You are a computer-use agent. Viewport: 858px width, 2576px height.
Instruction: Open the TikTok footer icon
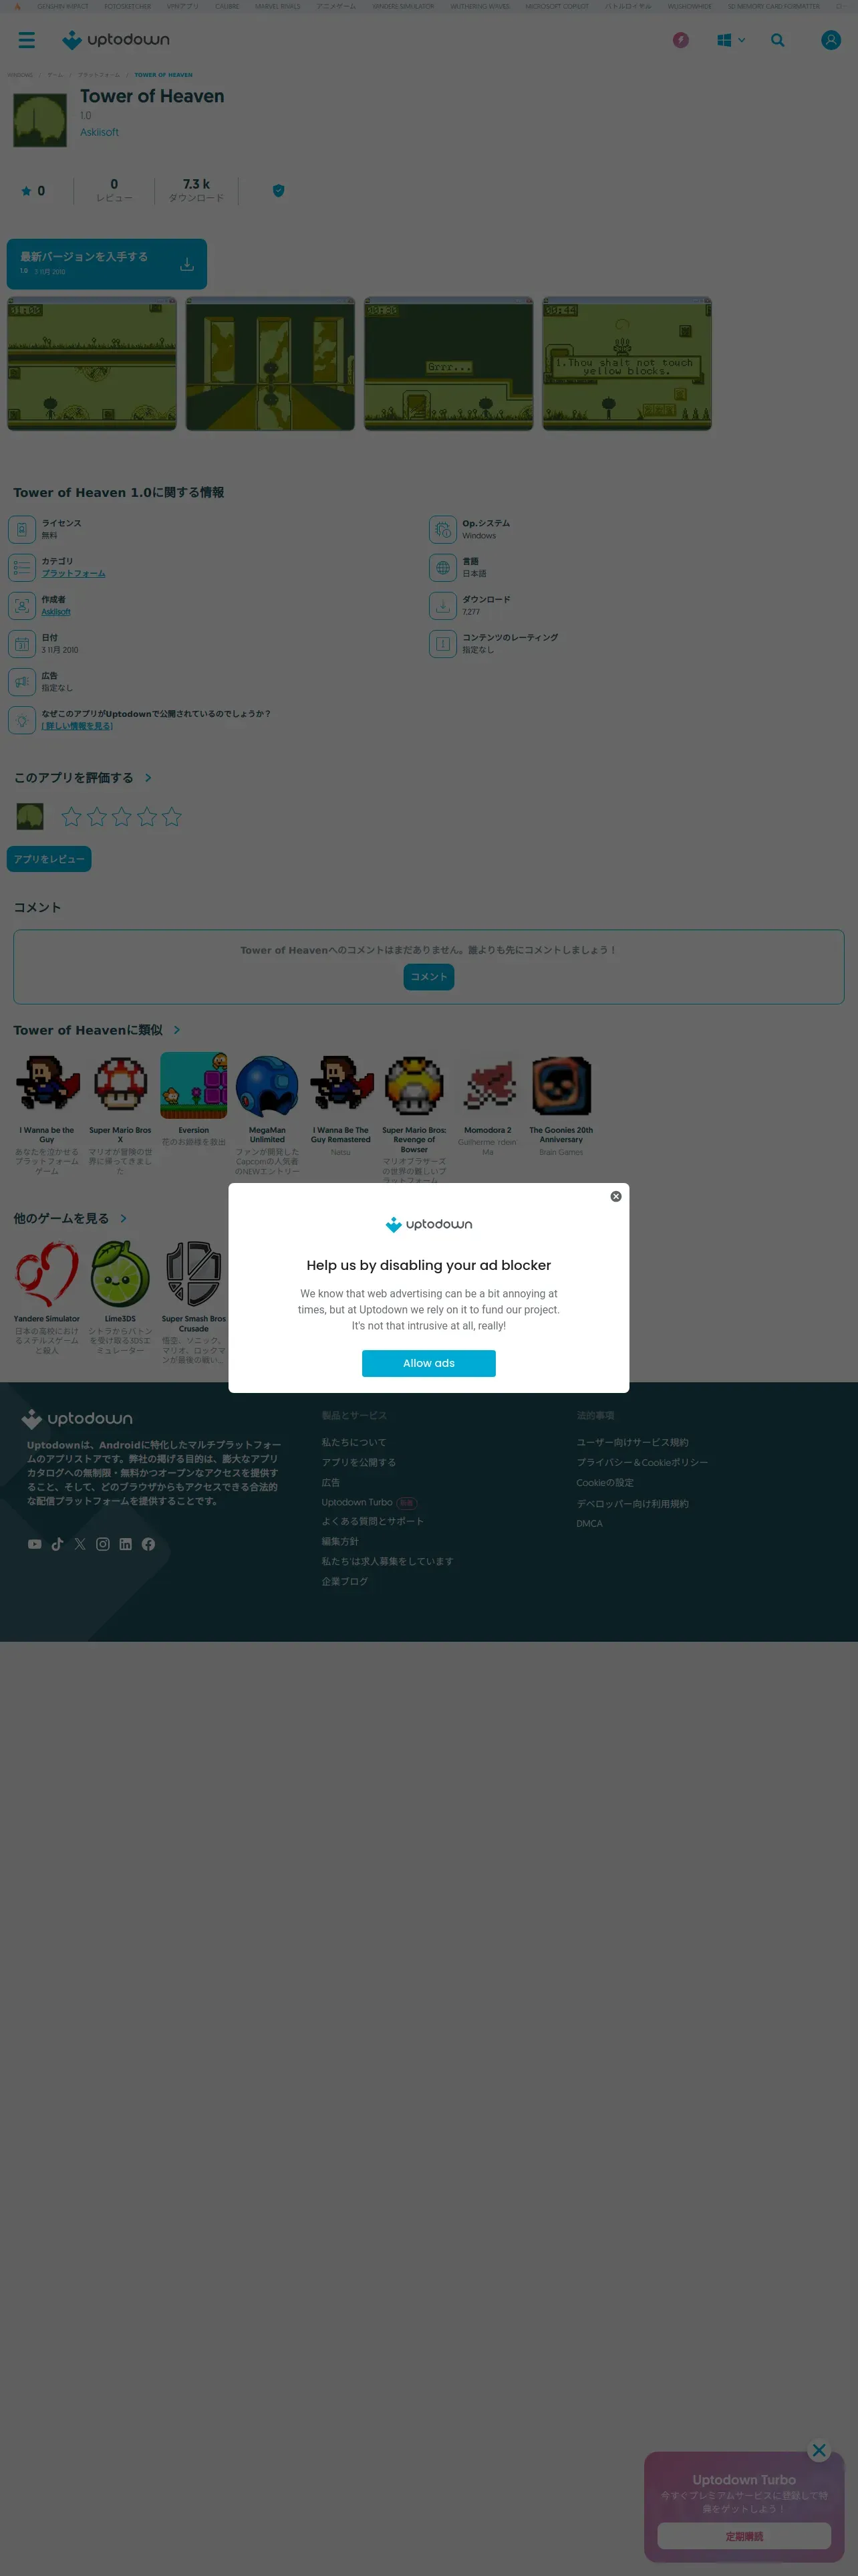57,1544
